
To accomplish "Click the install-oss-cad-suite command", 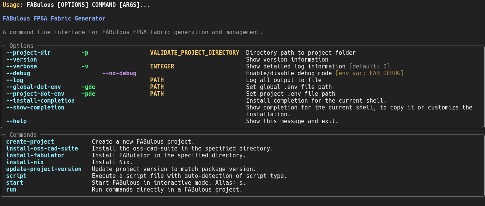I will pyautogui.click(x=42, y=149).
